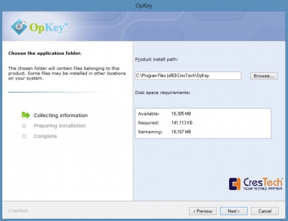
Task: Click the CresTech logo icon
Action: [234, 184]
